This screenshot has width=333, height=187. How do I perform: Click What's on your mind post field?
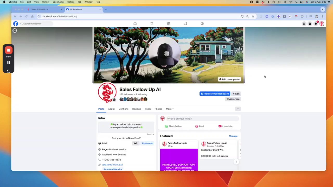tap(202, 119)
